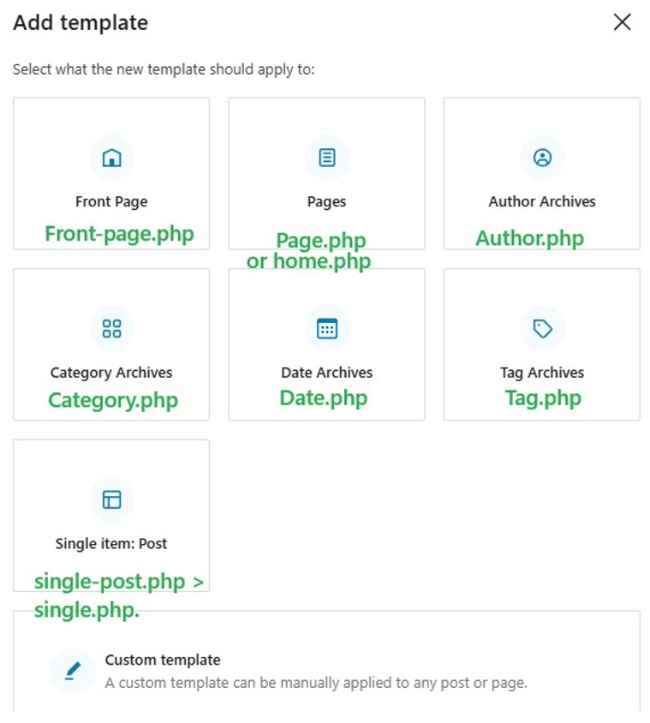Click the Pages document icon
The width and height of the screenshot is (650, 723).
pyautogui.click(x=327, y=158)
